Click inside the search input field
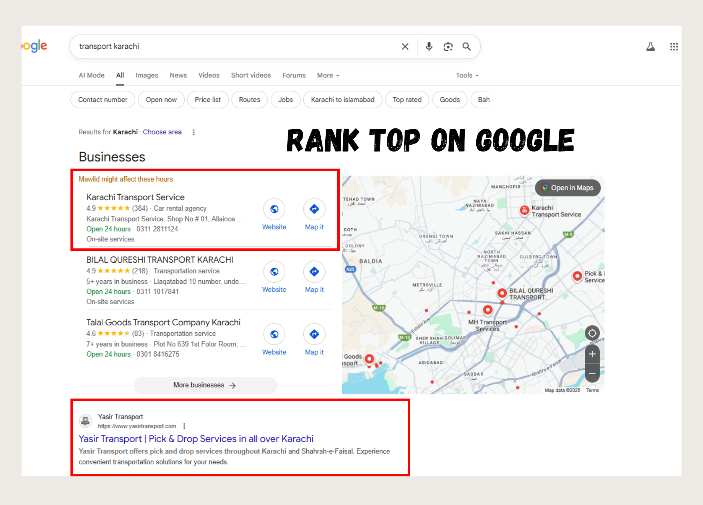Viewport: 703px width, 505px height. click(240, 46)
